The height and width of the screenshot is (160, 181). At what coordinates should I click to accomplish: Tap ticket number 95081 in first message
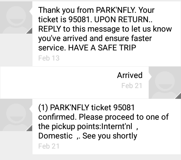(79, 19)
